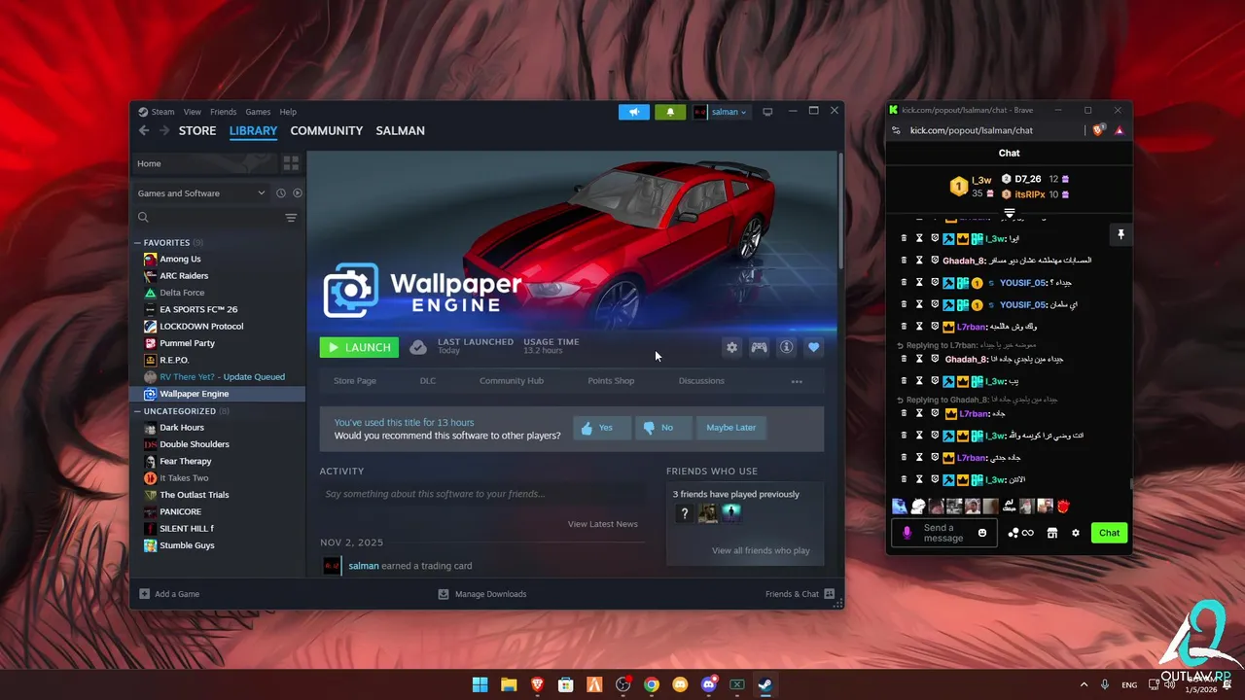Show Wallpaper Engine info panel
Screen dimensions: 1245x700
(x=786, y=347)
